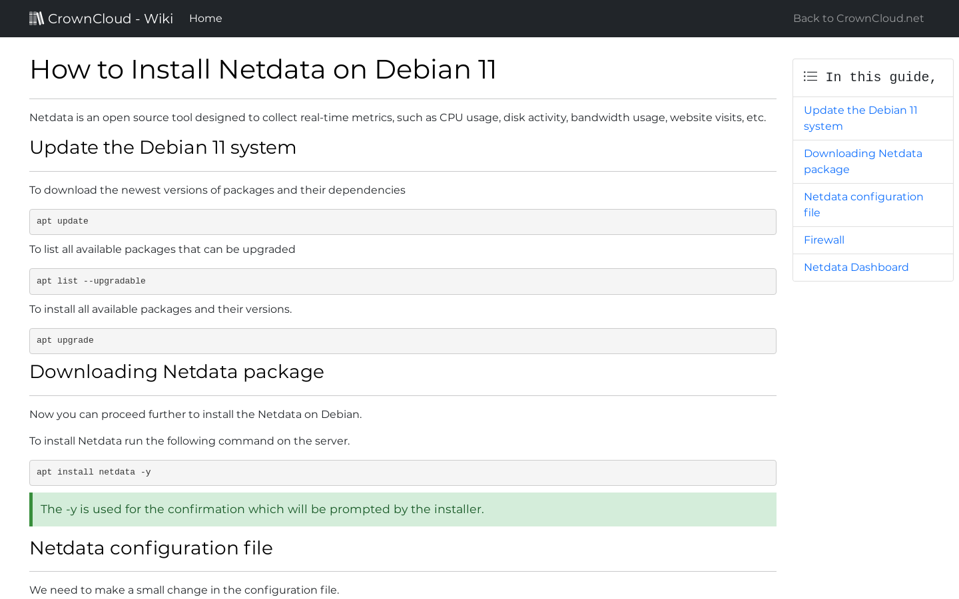The image size is (959, 599).
Task: Click the 'apt install netdata -y' code block
Action: click(x=403, y=473)
